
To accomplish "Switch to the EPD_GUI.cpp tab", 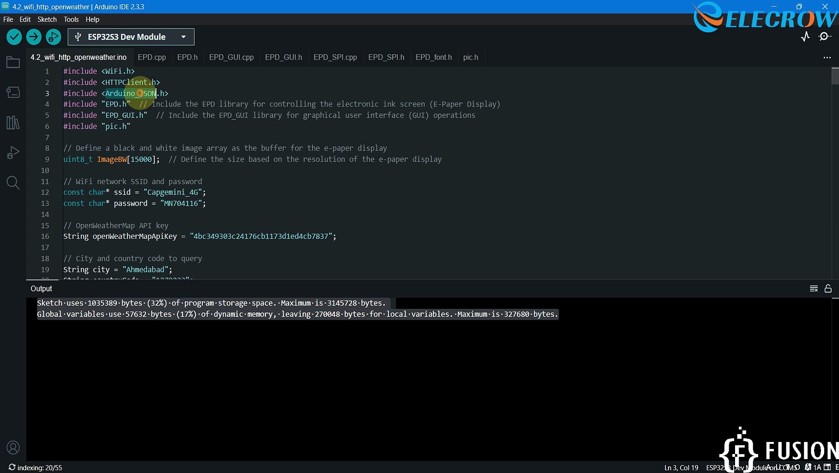I will 231,57.
